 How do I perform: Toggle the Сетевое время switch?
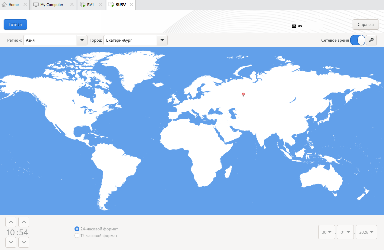click(x=357, y=40)
